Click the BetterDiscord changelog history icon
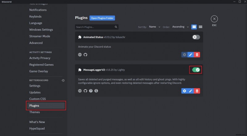This screenshot has width=247, height=136. (63, 80)
